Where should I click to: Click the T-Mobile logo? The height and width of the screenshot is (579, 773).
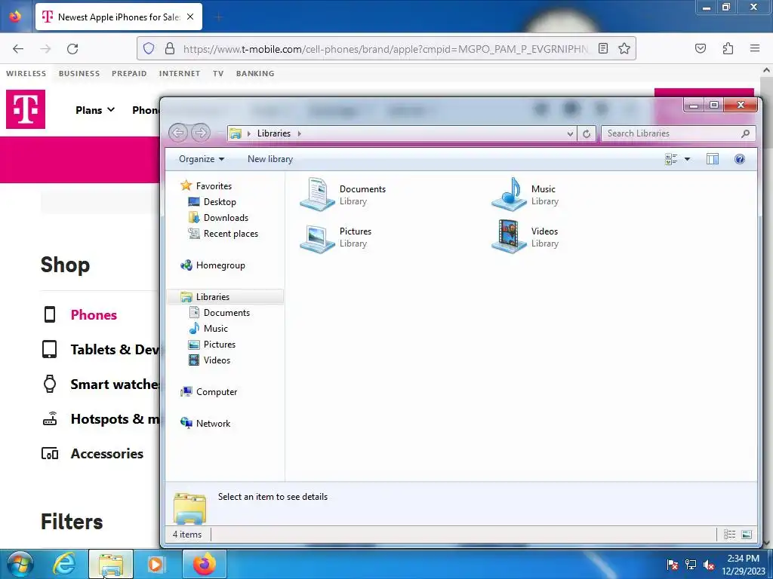tap(26, 109)
